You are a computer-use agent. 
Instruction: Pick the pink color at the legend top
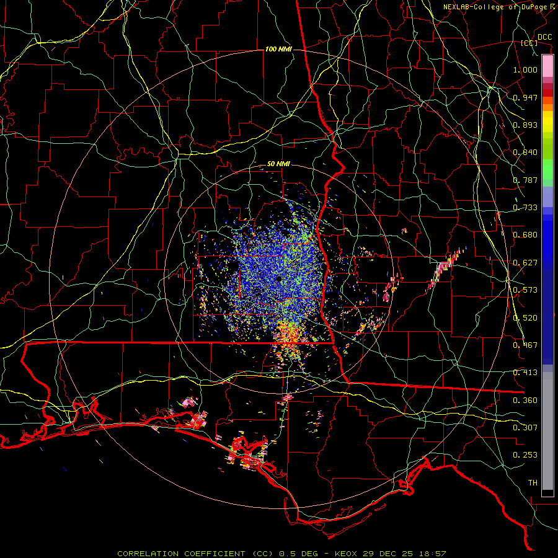click(x=547, y=66)
